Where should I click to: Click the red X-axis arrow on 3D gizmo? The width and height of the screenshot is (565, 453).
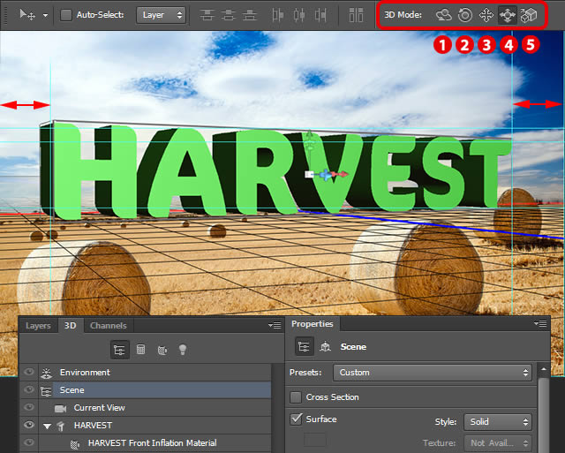click(342, 175)
